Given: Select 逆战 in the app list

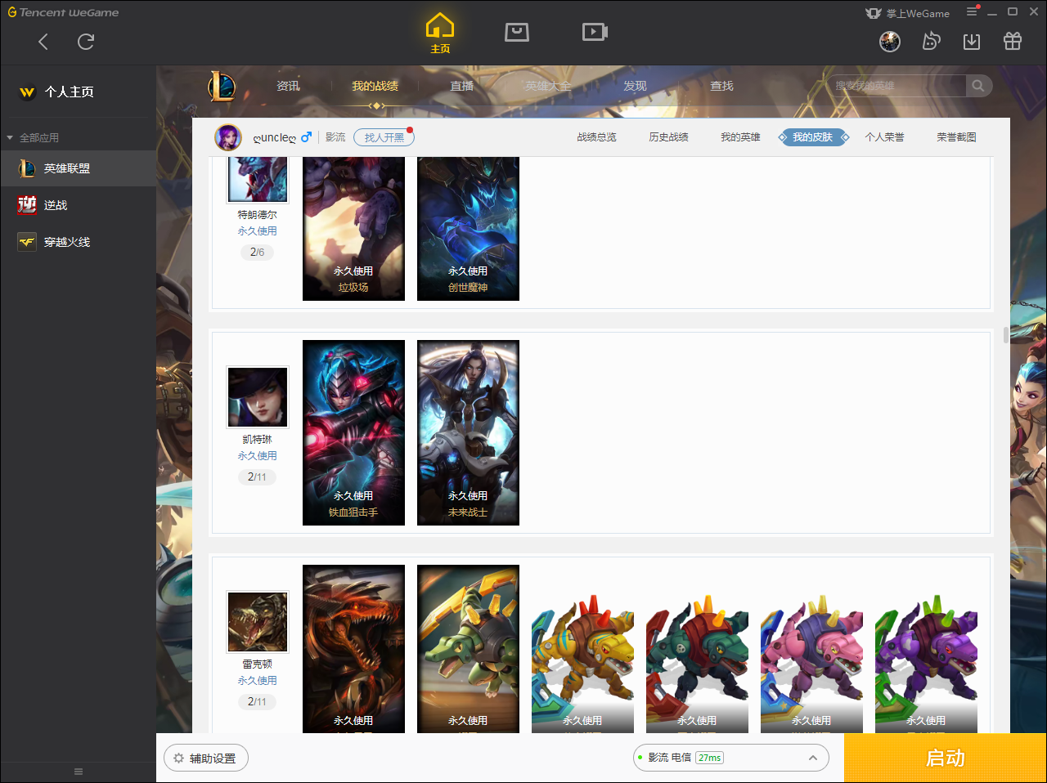Looking at the screenshot, I should coord(78,205).
